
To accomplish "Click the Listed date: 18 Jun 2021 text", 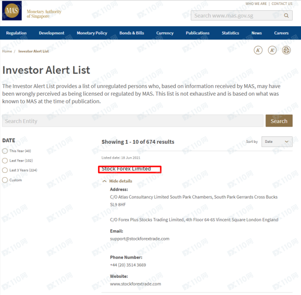I will tap(121, 158).
